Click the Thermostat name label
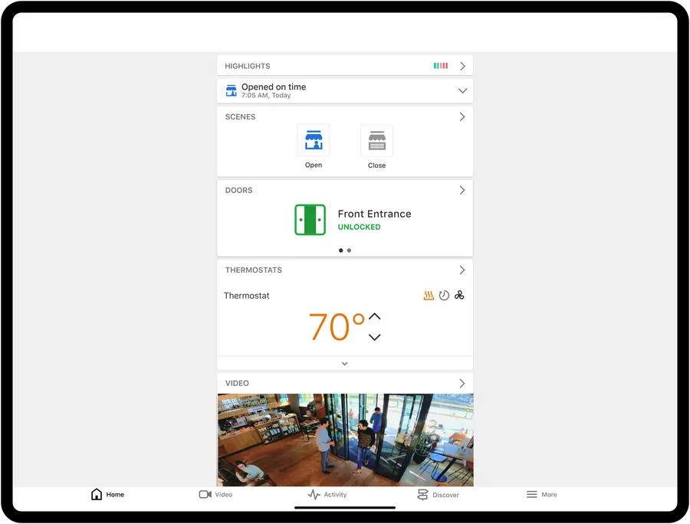Viewport: 690px width, 524px height. click(x=246, y=296)
